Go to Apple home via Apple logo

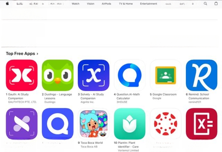[x=7, y=3]
